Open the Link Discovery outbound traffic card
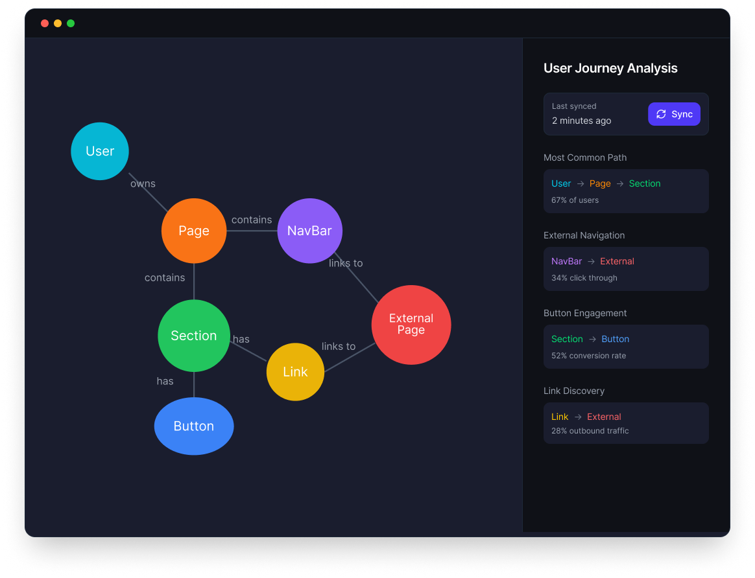755x578 pixels. coord(626,423)
